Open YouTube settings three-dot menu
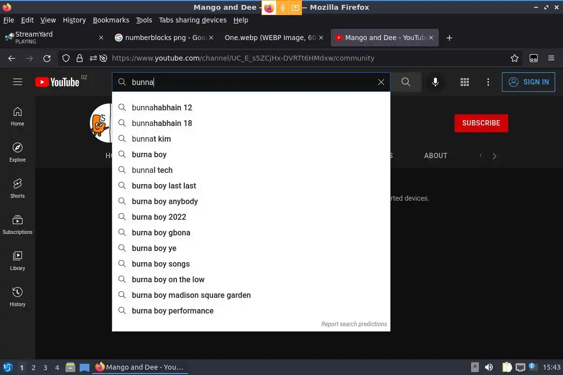Image resolution: width=563 pixels, height=375 pixels. coord(488,82)
